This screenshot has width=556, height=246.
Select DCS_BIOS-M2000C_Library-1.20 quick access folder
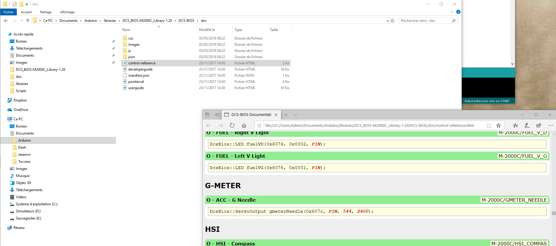(40, 70)
